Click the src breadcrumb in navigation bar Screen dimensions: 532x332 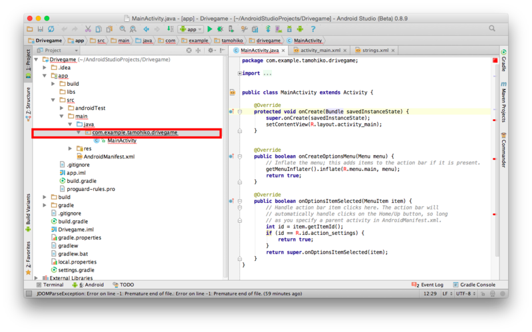coord(98,41)
